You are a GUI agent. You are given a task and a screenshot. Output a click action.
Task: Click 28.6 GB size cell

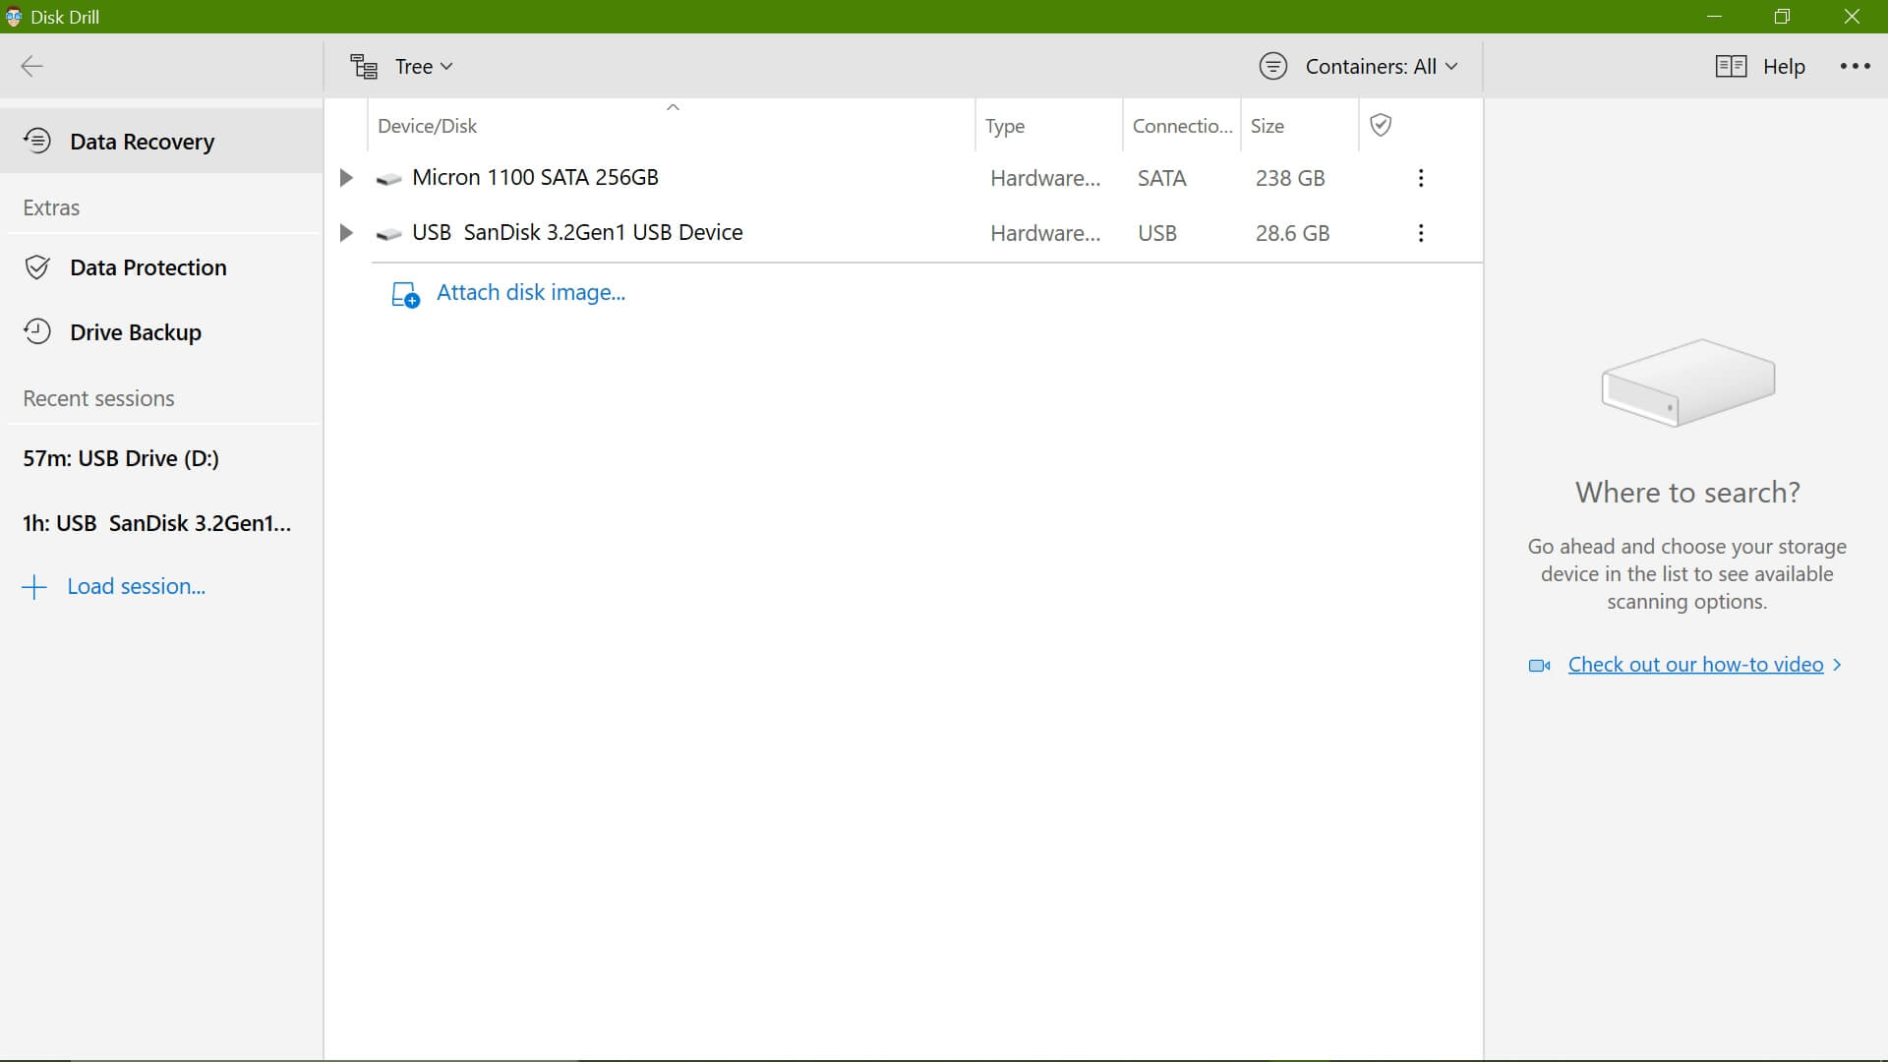click(x=1292, y=233)
